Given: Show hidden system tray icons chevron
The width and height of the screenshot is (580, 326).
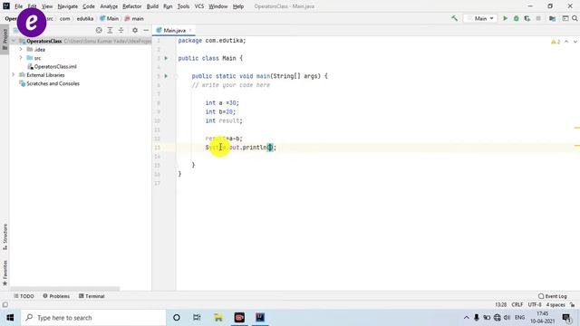Looking at the screenshot, I should point(467,318).
